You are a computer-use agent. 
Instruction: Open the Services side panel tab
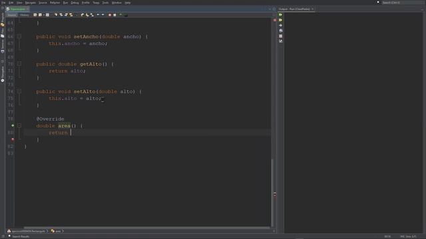point(3,46)
